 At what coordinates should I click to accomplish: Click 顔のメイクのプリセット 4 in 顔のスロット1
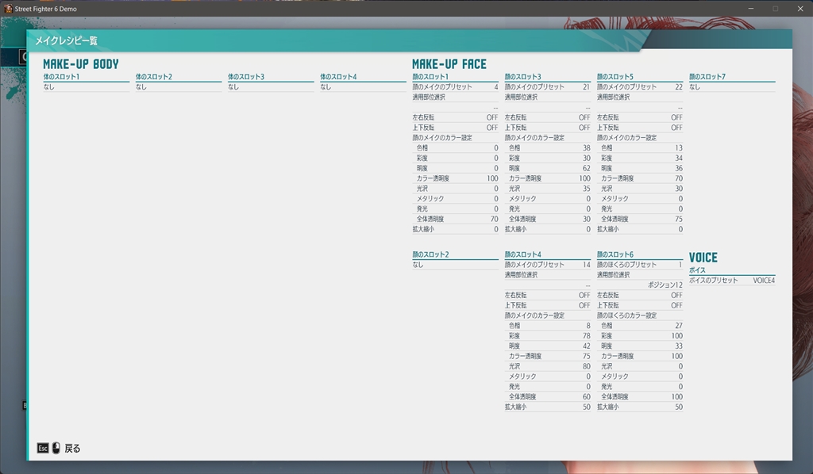pos(455,87)
